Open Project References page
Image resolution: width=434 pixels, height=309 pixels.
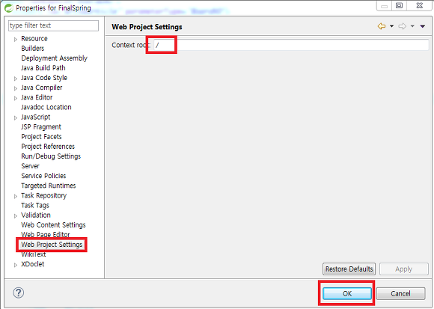point(48,147)
